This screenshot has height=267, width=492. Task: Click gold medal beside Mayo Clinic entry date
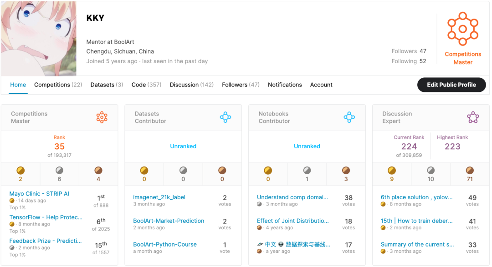pos(12,201)
